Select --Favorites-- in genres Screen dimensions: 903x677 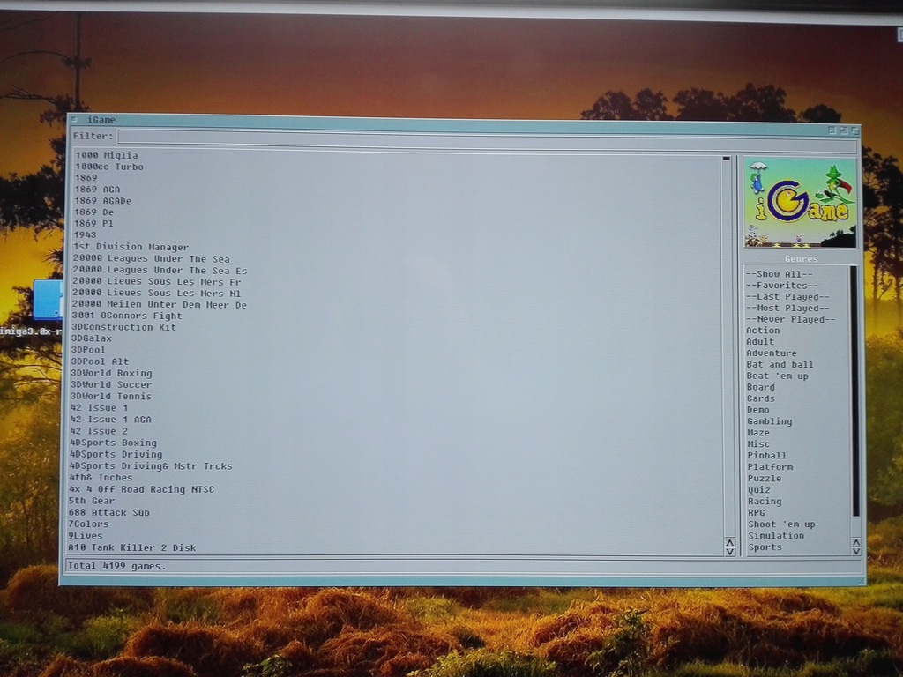point(781,286)
